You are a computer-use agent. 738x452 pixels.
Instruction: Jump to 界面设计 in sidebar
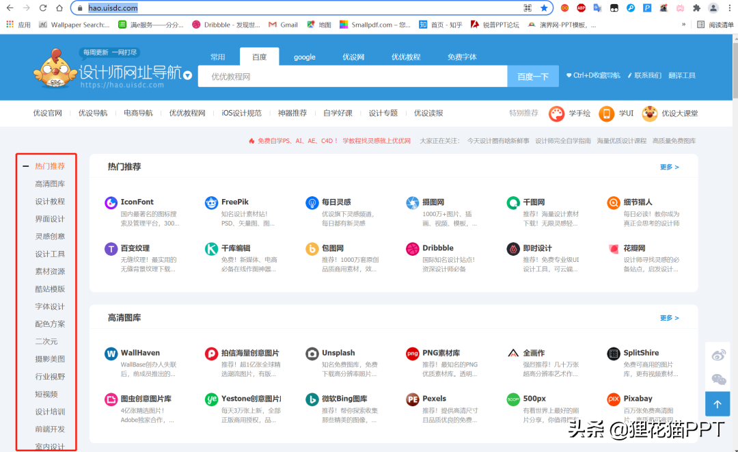tap(50, 219)
